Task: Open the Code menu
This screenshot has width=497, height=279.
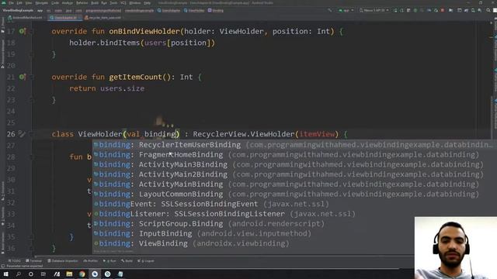Action: (55, 3)
